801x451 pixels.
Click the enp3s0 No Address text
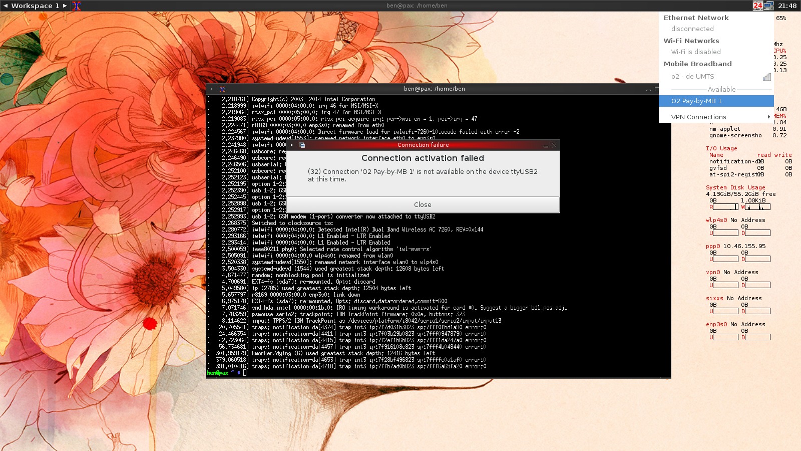tap(735, 324)
